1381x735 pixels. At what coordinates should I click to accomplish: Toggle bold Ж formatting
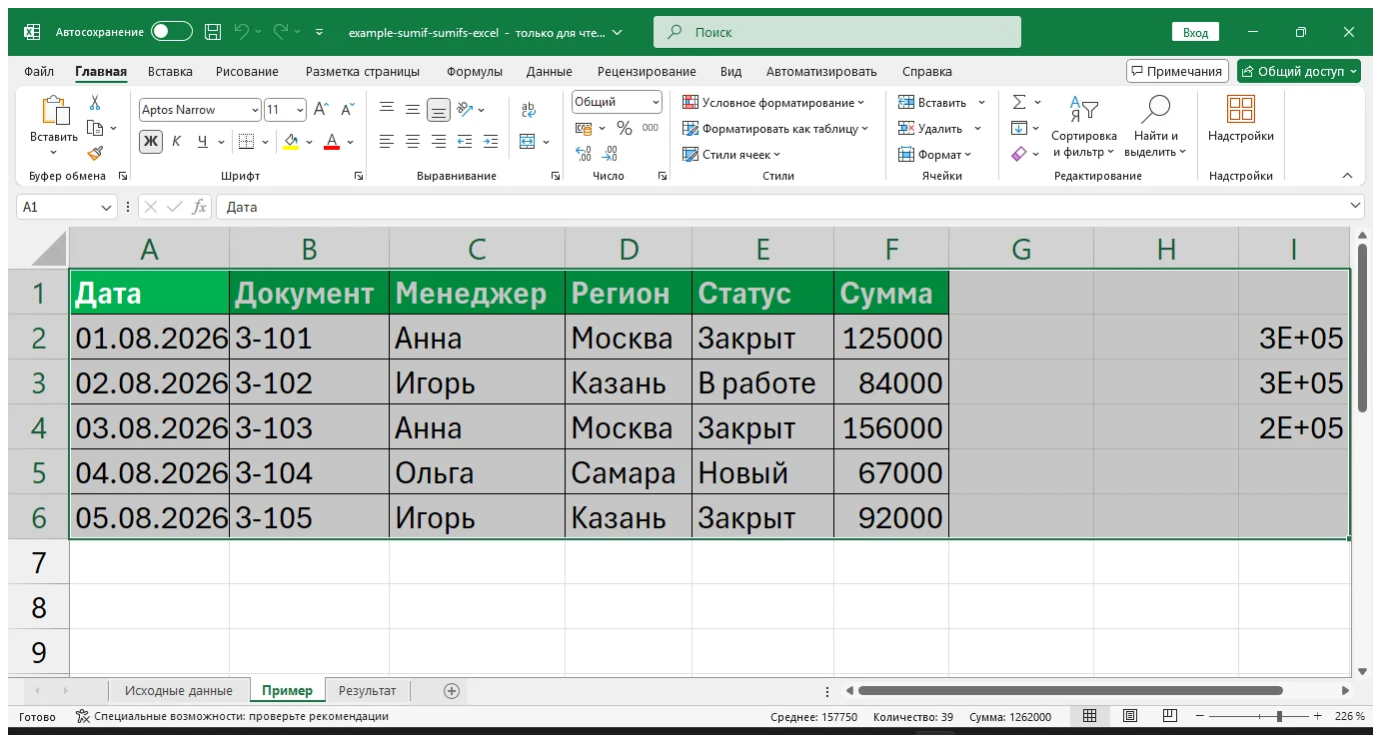(x=150, y=142)
